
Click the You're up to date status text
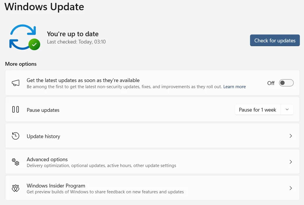pos(72,34)
